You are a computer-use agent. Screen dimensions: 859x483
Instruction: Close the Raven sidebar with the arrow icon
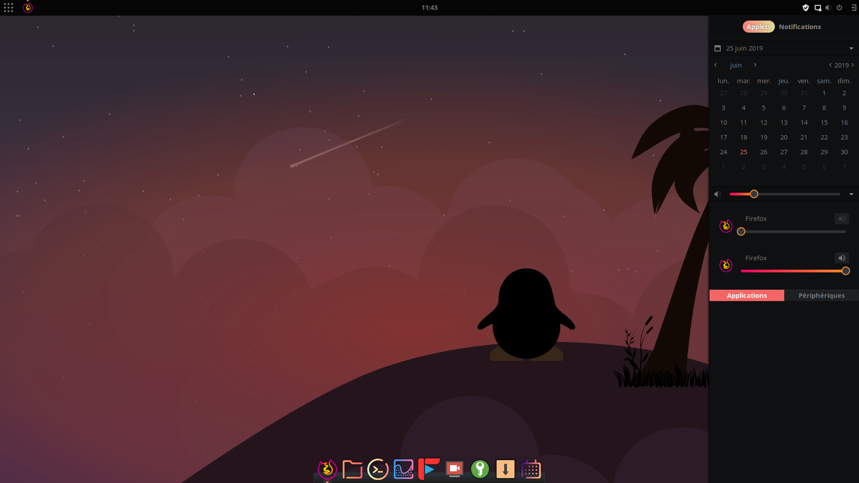(x=854, y=8)
